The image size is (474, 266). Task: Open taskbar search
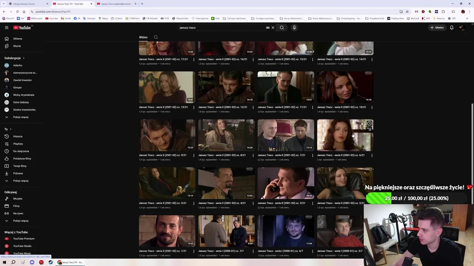(13, 262)
